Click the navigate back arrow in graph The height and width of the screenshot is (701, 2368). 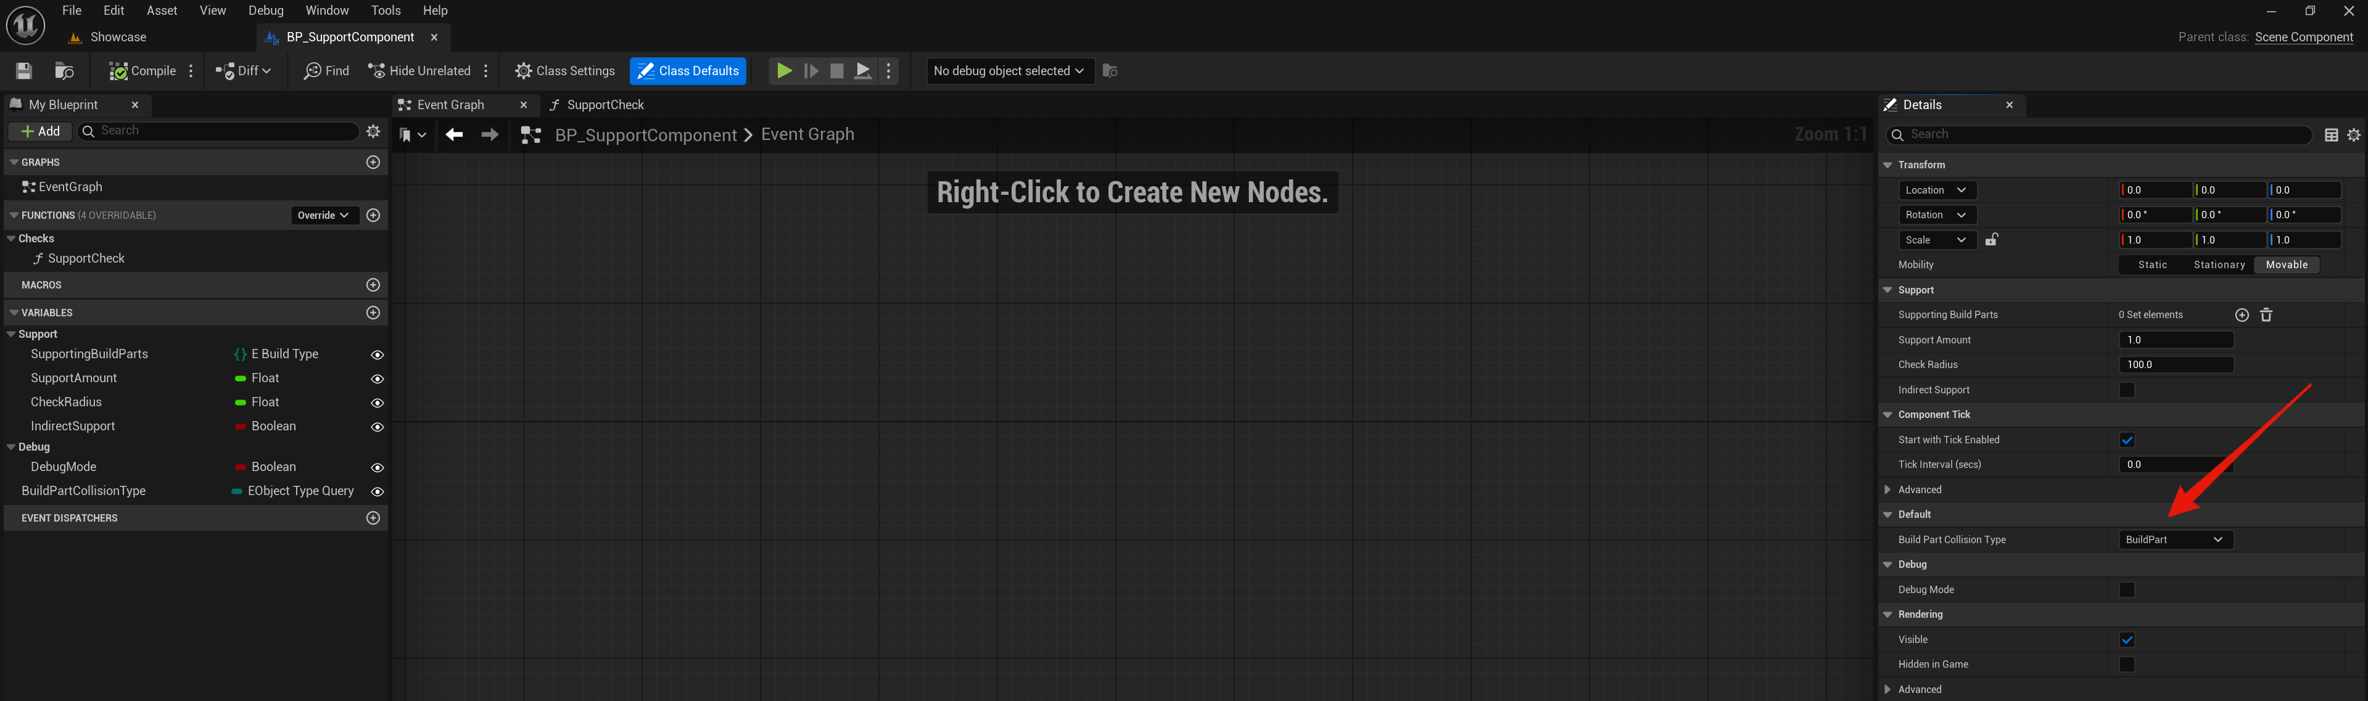pos(454,135)
